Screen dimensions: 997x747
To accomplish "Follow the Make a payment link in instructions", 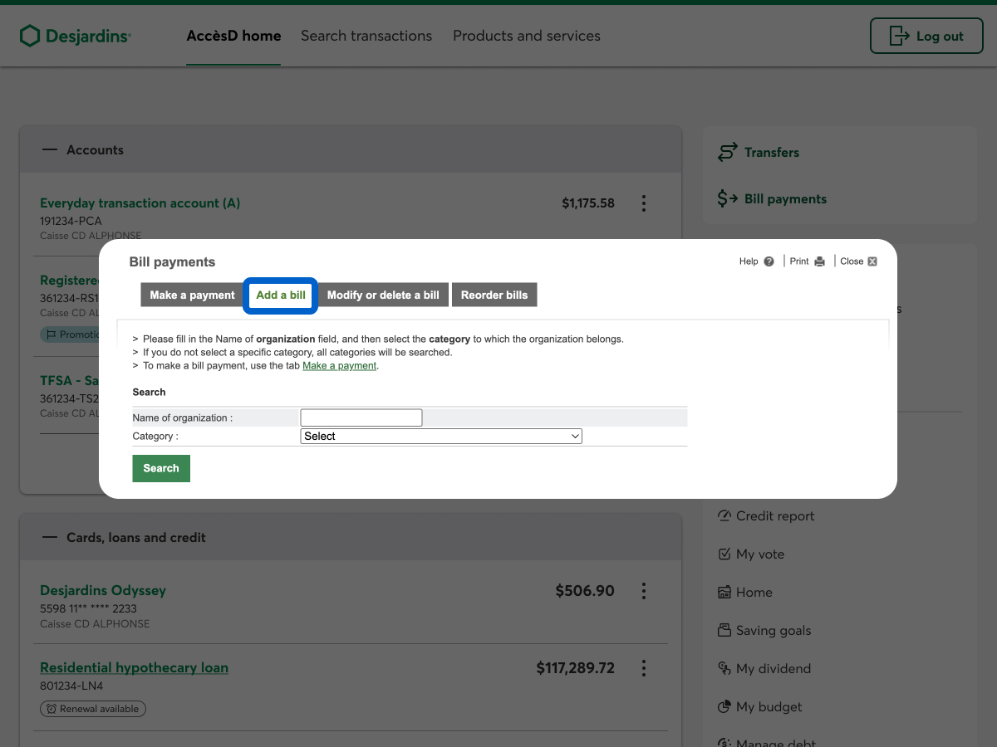I will (x=339, y=366).
